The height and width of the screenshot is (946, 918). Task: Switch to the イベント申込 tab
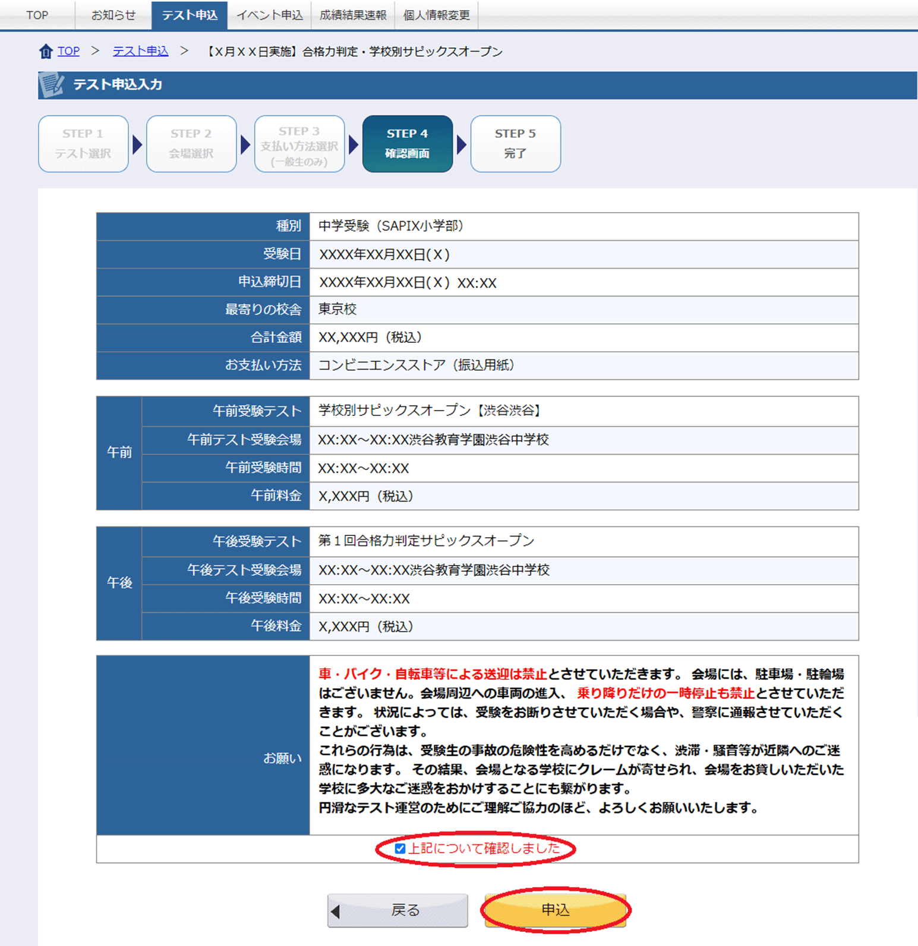click(x=270, y=15)
